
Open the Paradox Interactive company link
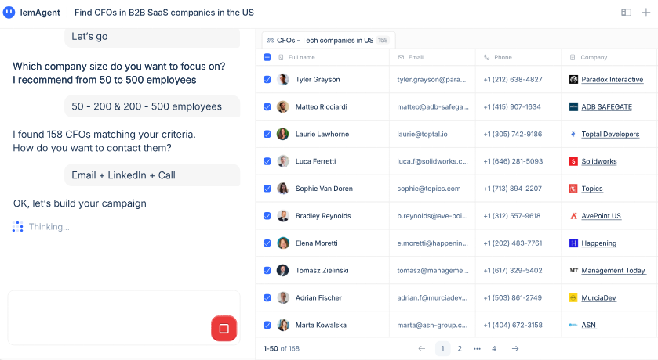(613, 80)
